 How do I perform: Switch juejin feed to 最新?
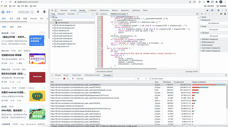12,27
